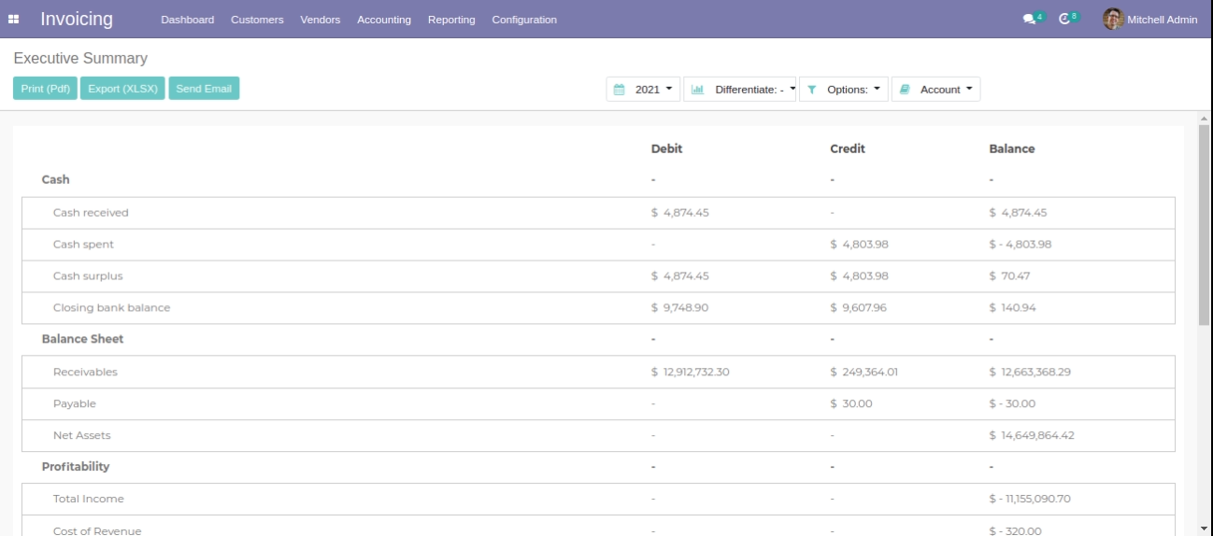Click the calendar icon beside 2021
The image size is (1213, 536).
(x=619, y=90)
